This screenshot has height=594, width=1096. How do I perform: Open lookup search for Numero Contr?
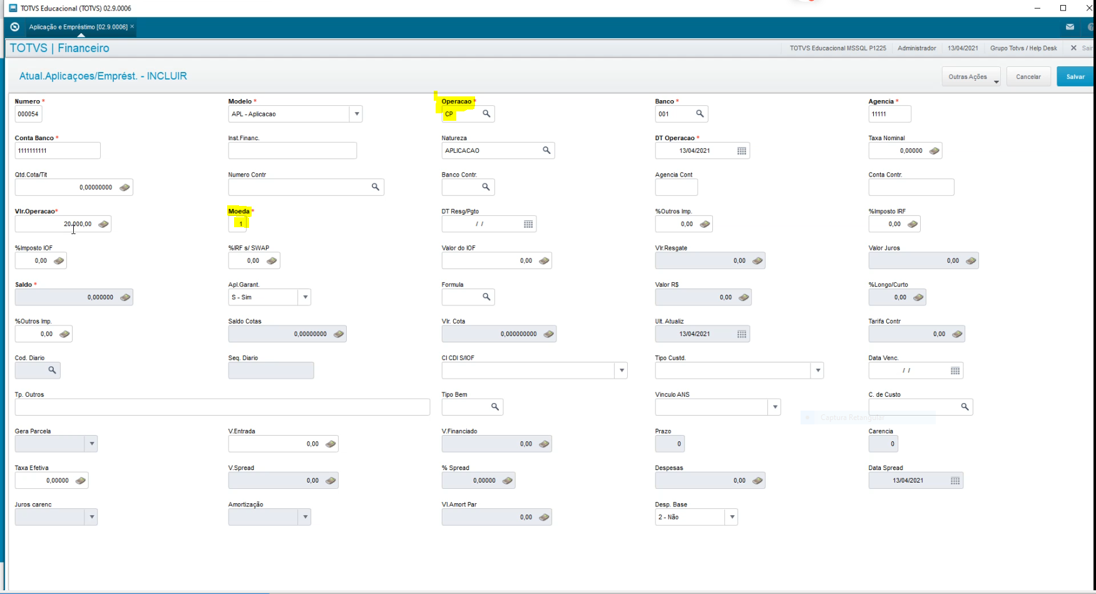tap(376, 187)
